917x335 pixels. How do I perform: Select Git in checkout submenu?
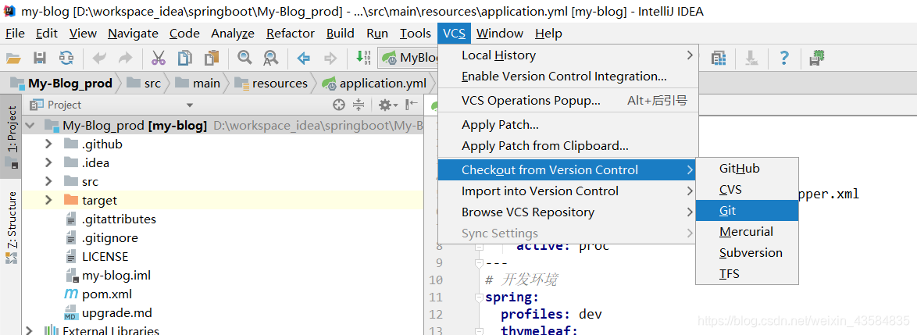click(x=747, y=211)
